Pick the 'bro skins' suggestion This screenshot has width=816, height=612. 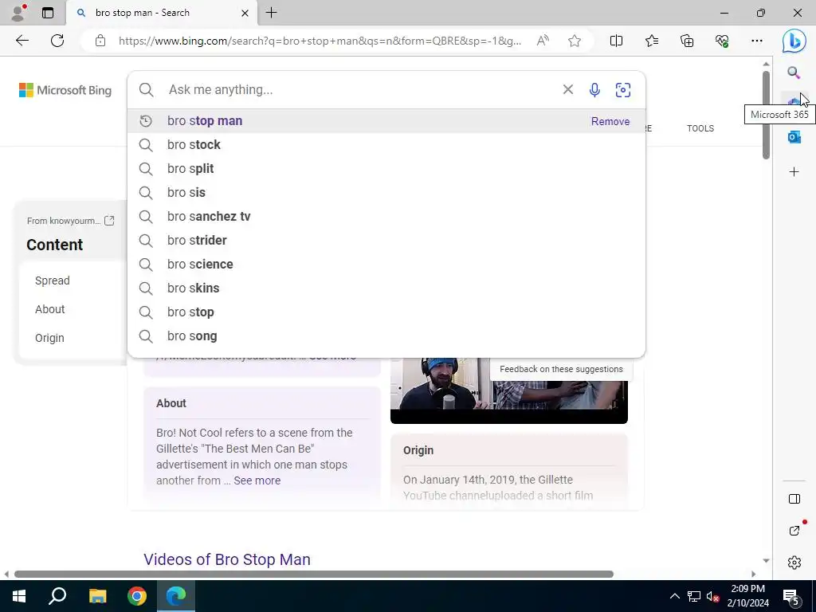386,288
